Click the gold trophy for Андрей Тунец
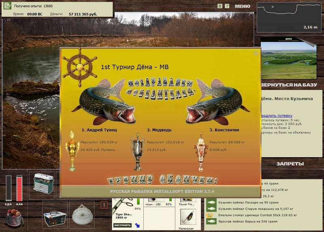This screenshot has width=324, height=232. coord(72,151)
